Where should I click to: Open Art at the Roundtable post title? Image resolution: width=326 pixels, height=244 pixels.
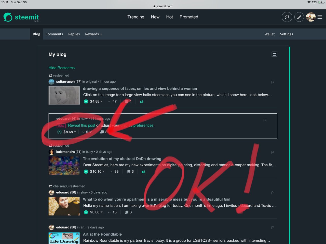tap(102, 234)
